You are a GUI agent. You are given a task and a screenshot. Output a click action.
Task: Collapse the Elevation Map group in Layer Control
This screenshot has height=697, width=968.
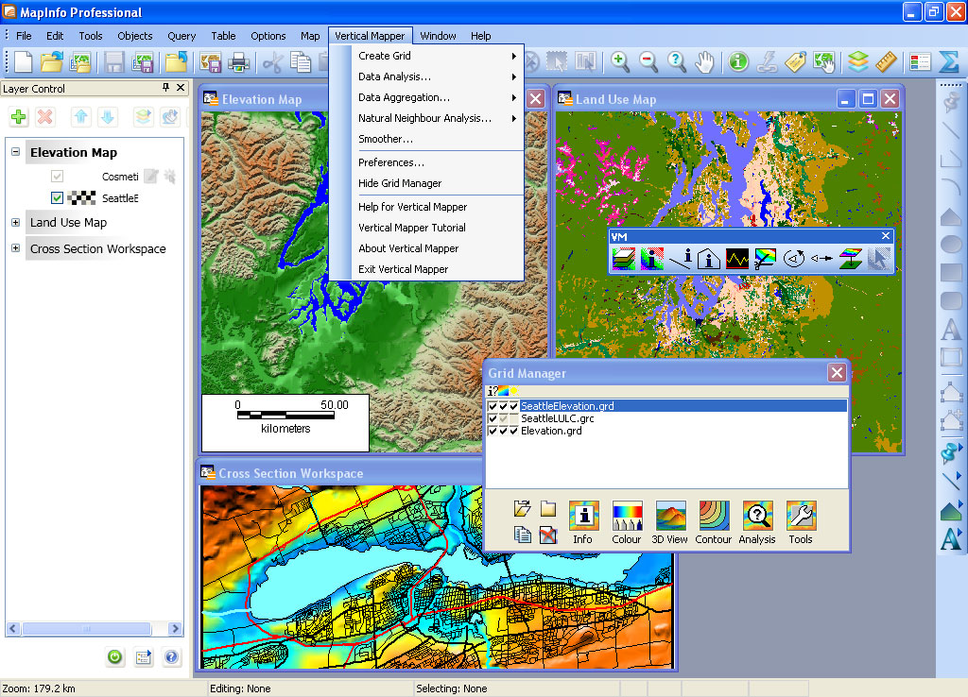pyautogui.click(x=15, y=152)
